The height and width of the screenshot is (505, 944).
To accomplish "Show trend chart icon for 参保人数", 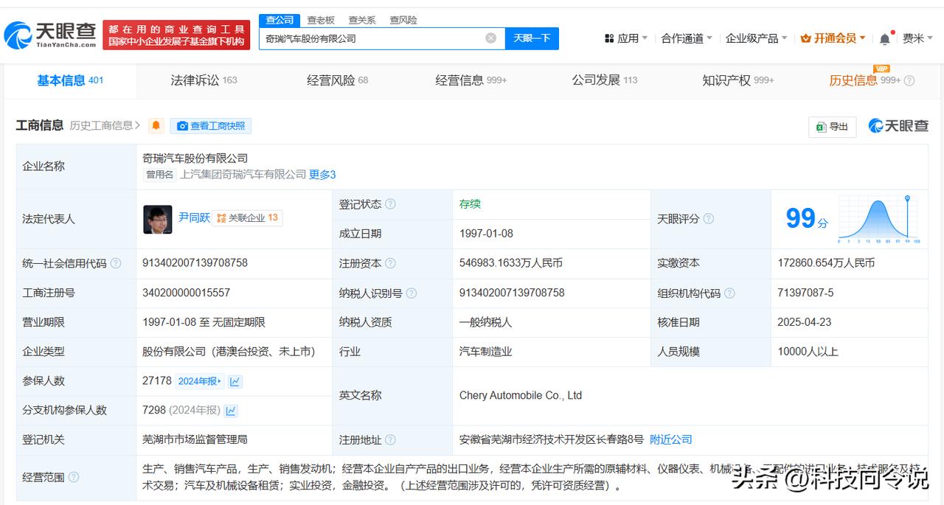I will [235, 381].
